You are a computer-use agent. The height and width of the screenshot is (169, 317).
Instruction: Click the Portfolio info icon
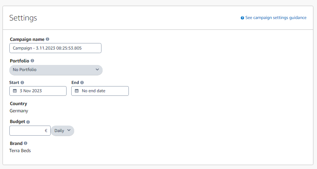pyautogui.click(x=32, y=61)
